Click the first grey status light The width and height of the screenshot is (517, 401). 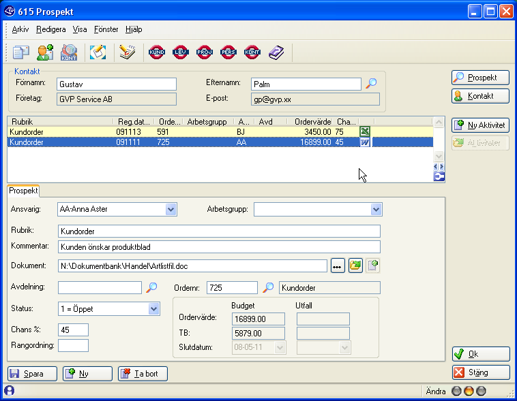[456, 391]
